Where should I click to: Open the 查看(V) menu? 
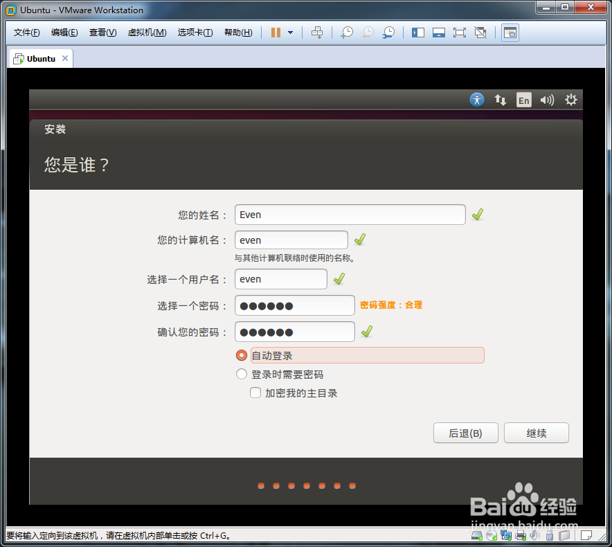102,33
